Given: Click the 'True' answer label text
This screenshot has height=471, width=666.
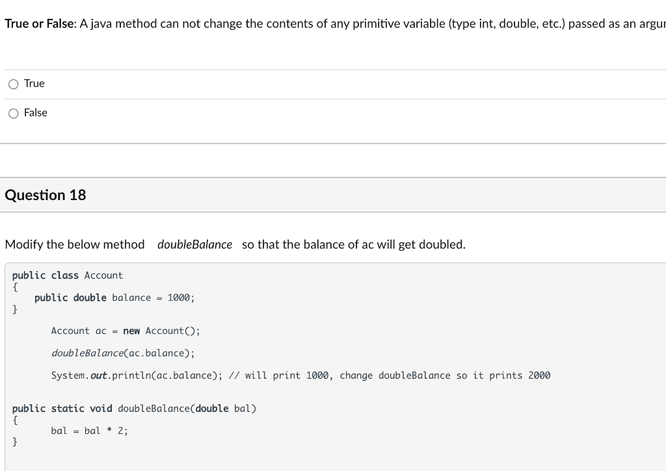Looking at the screenshot, I should click(x=34, y=84).
